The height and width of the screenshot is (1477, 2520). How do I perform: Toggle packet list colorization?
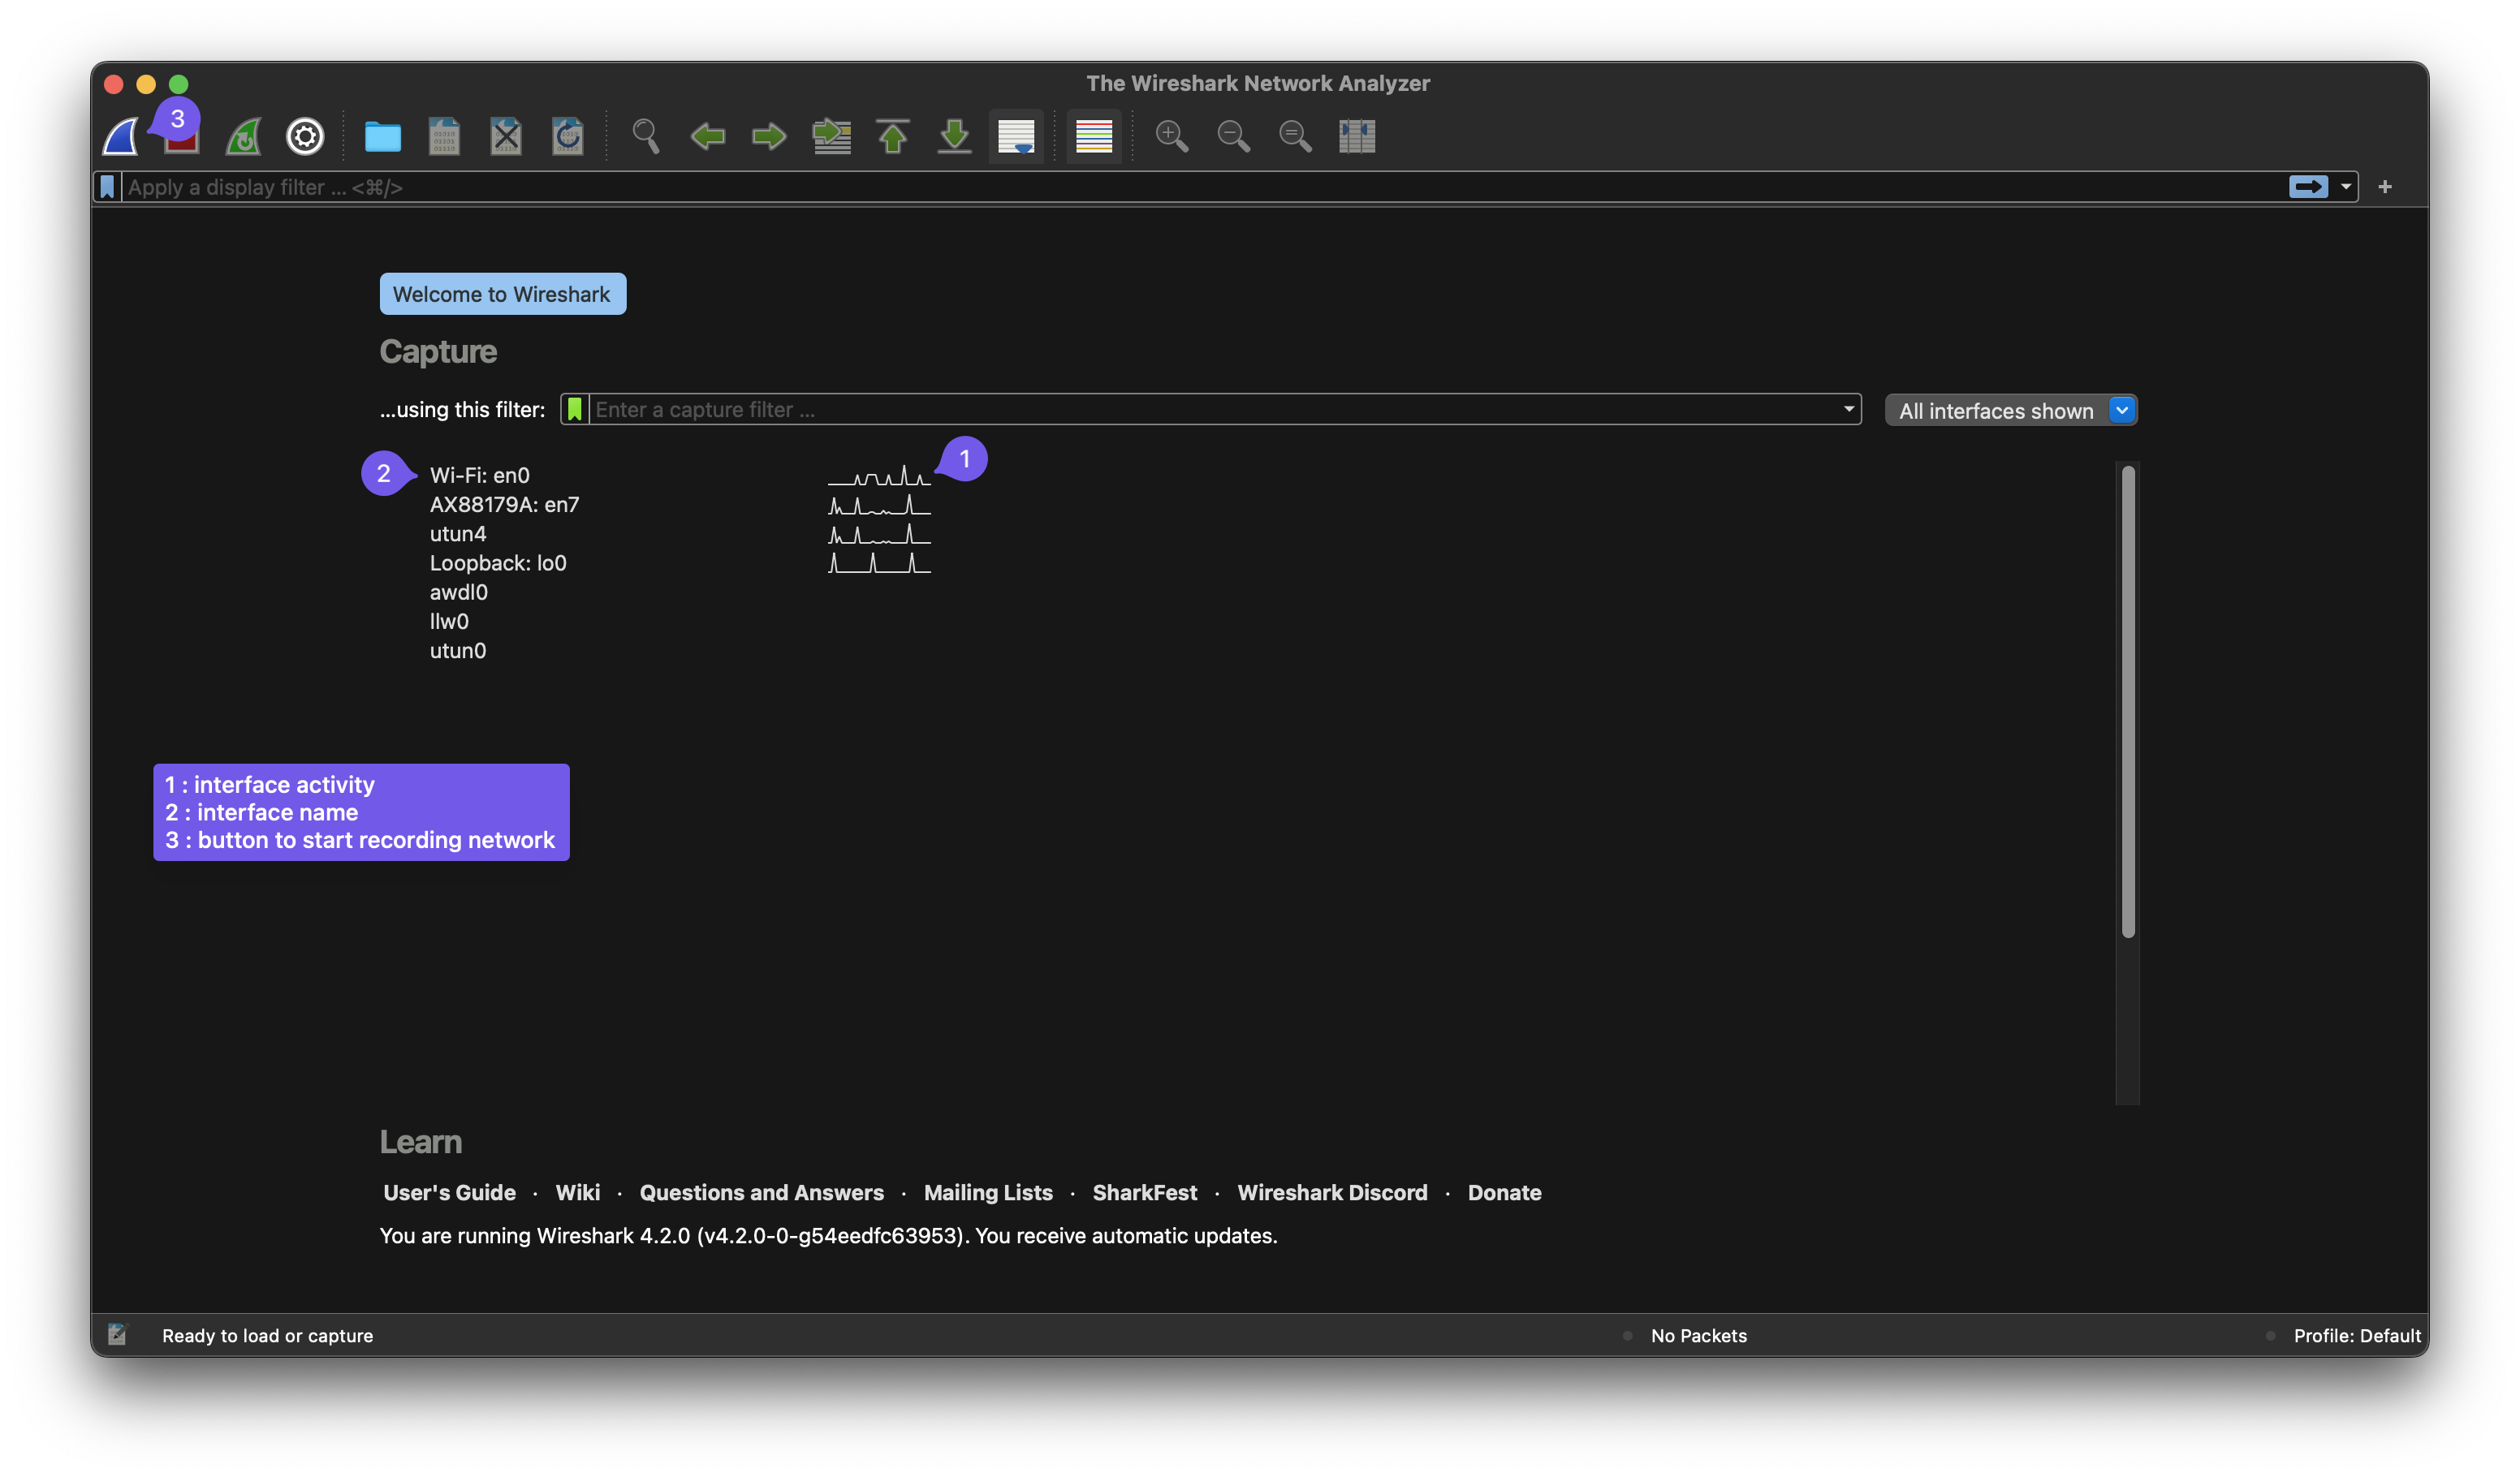[1094, 136]
